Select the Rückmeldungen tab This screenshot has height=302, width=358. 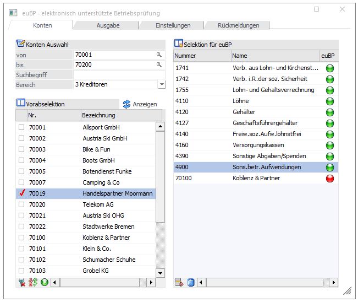pos(239,25)
